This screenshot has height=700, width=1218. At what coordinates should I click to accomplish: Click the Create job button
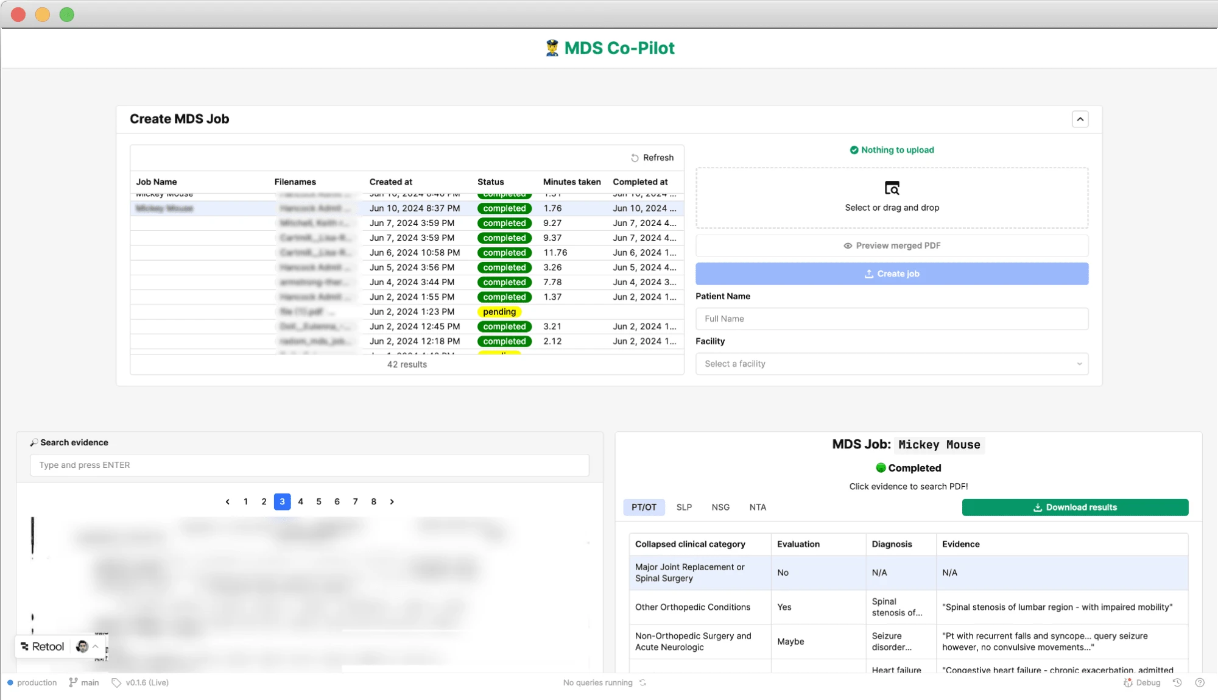(892, 274)
